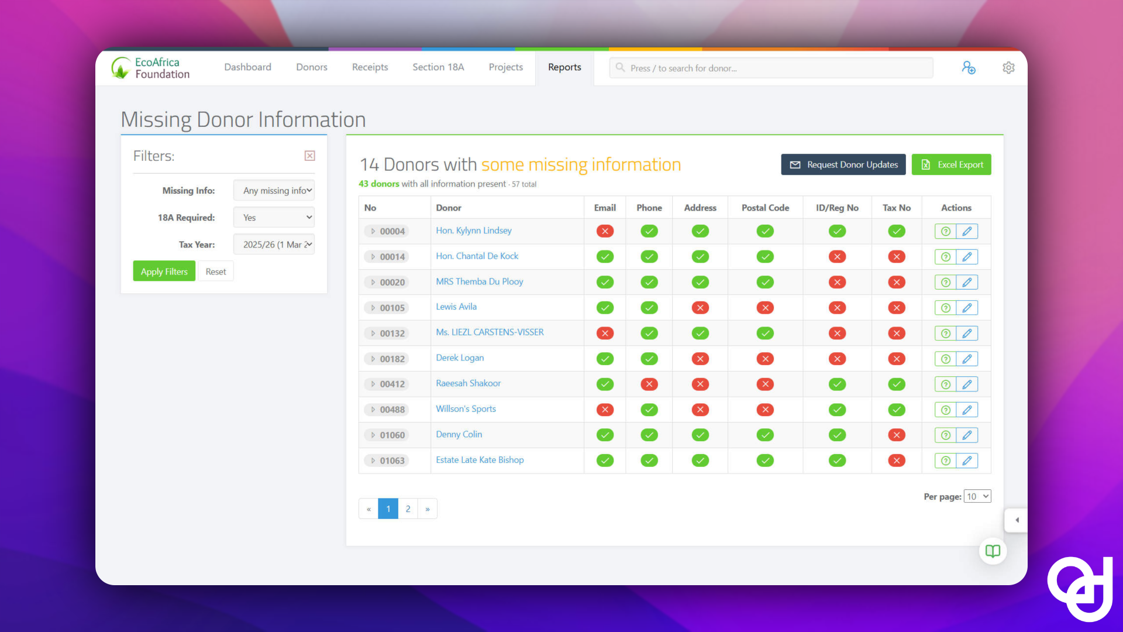Click edit pencil for Hon. Kylynn Lindsey
This screenshot has width=1123, height=632.
coord(967,231)
